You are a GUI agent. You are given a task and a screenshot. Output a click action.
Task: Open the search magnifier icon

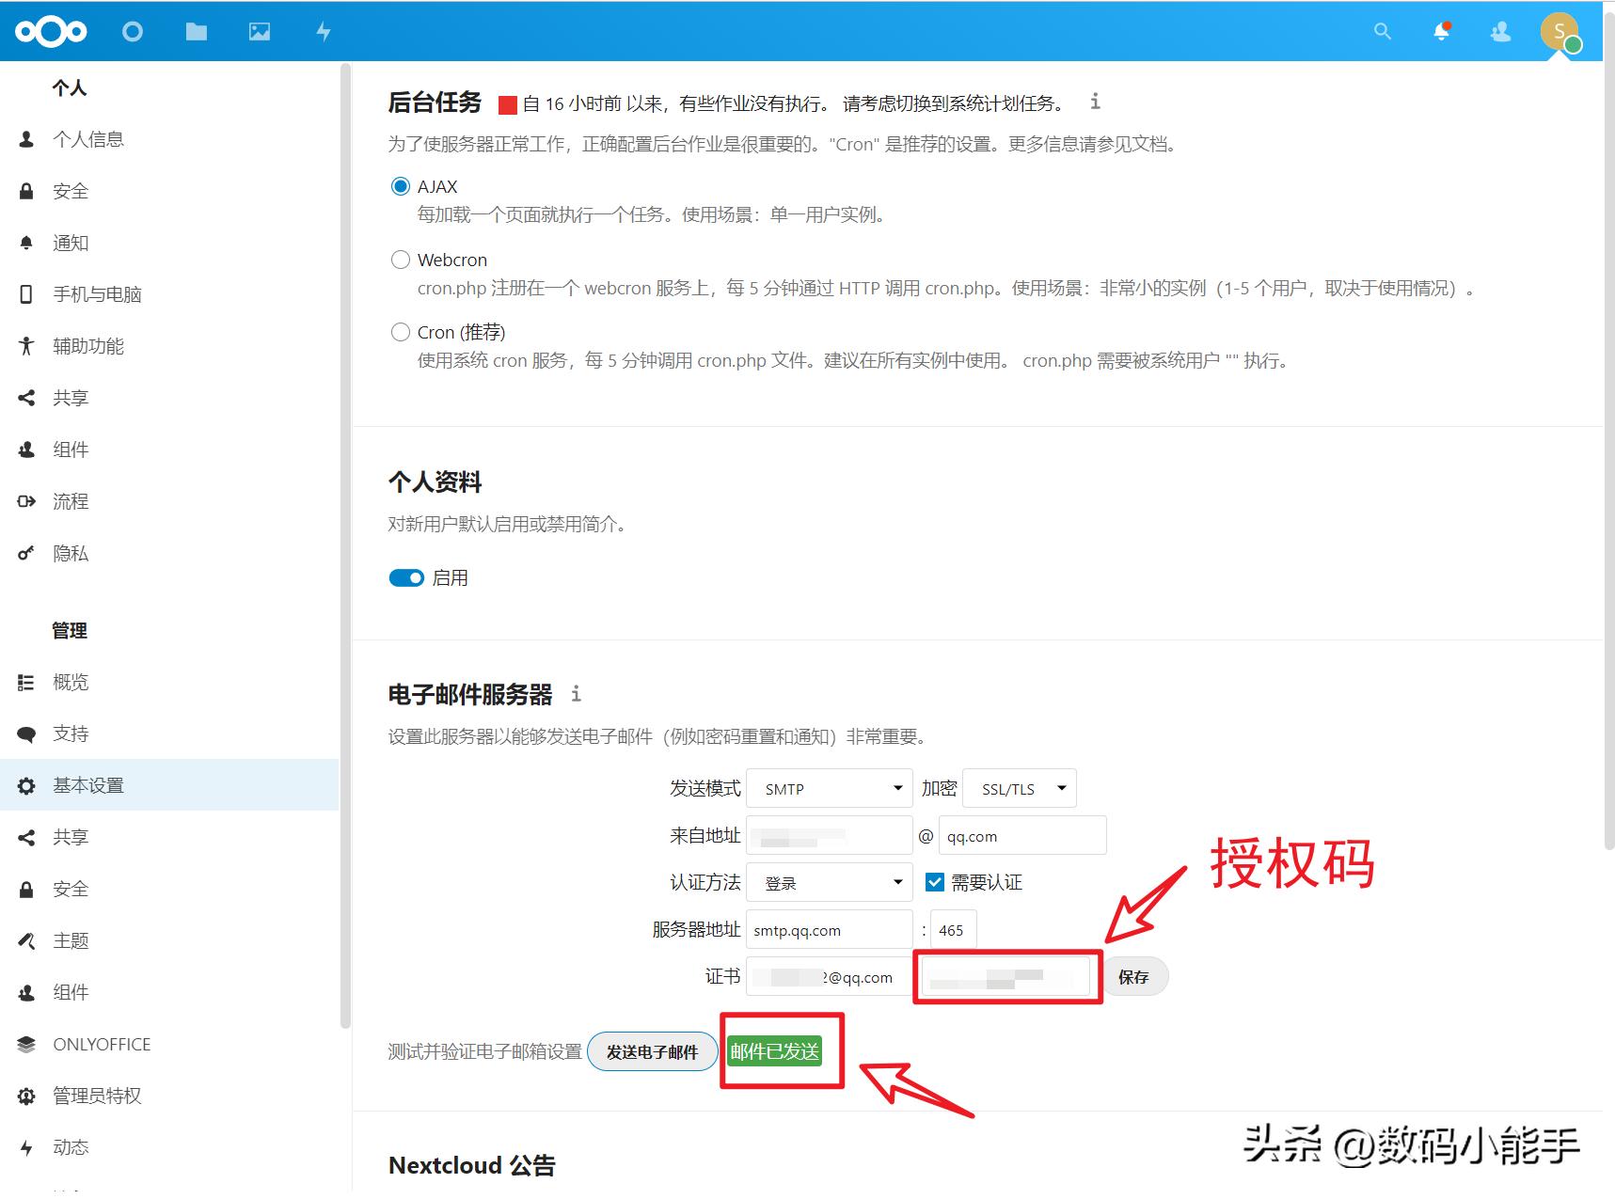(x=1382, y=31)
